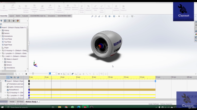
Task: Click Take Snapshot
Action: (123, 8)
